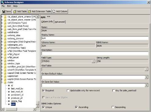Click the tree scroll down arrow
151x112 pixels.
point(38,106)
